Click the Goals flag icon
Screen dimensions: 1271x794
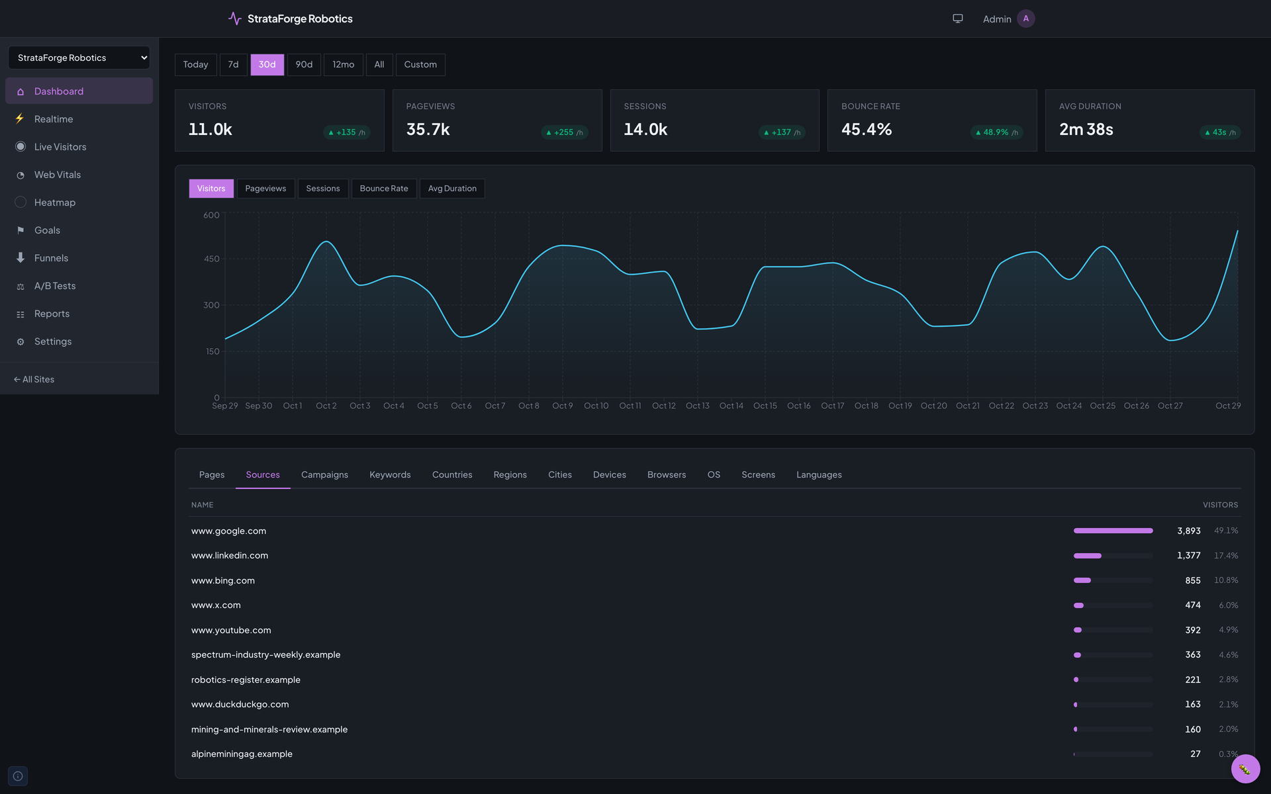[x=21, y=230]
